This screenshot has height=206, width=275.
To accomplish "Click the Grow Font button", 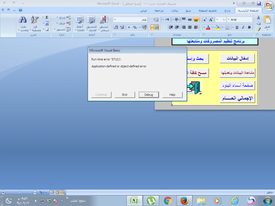I will pos(211,20).
